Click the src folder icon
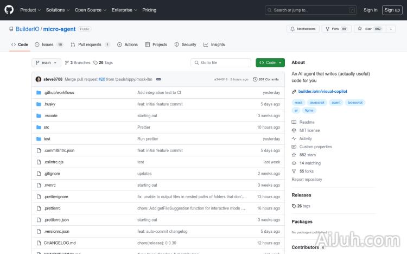The width and height of the screenshot is (407, 254). point(39,127)
